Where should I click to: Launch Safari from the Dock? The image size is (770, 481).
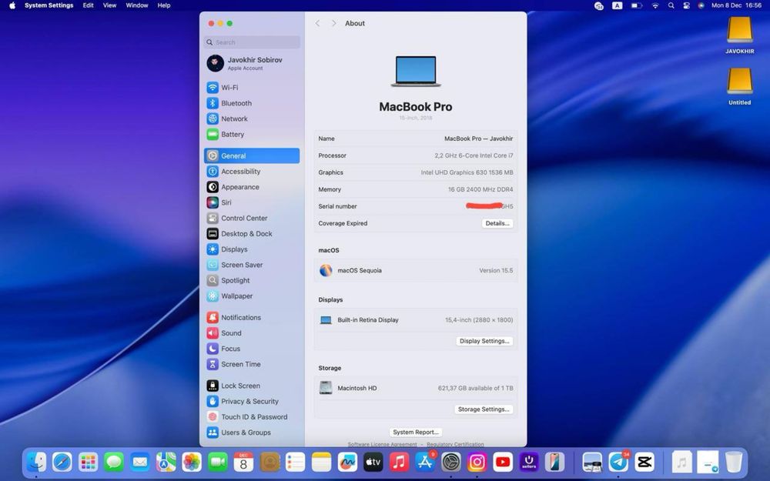click(x=62, y=462)
